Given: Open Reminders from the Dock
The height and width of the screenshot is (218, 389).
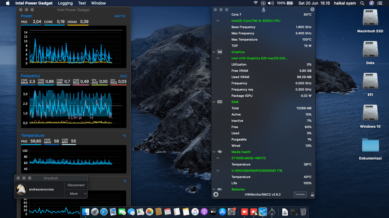Looking at the screenshot, I should point(177,211).
